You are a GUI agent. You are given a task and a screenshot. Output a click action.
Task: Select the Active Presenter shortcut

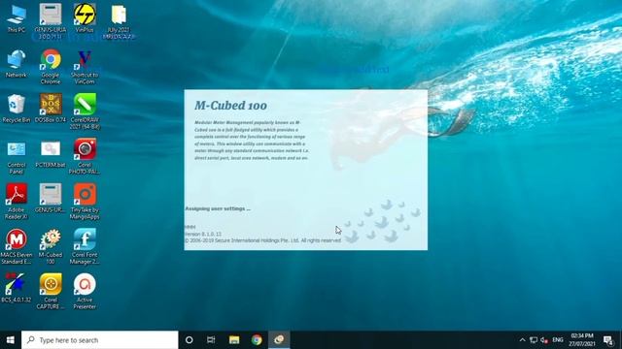85,291
